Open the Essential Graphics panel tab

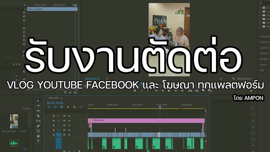[x=265, y=37]
